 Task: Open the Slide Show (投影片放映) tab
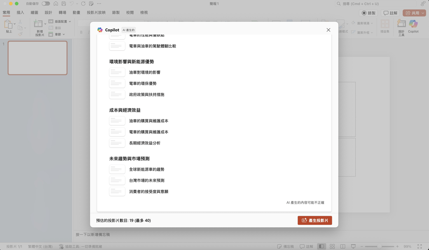[96, 12]
